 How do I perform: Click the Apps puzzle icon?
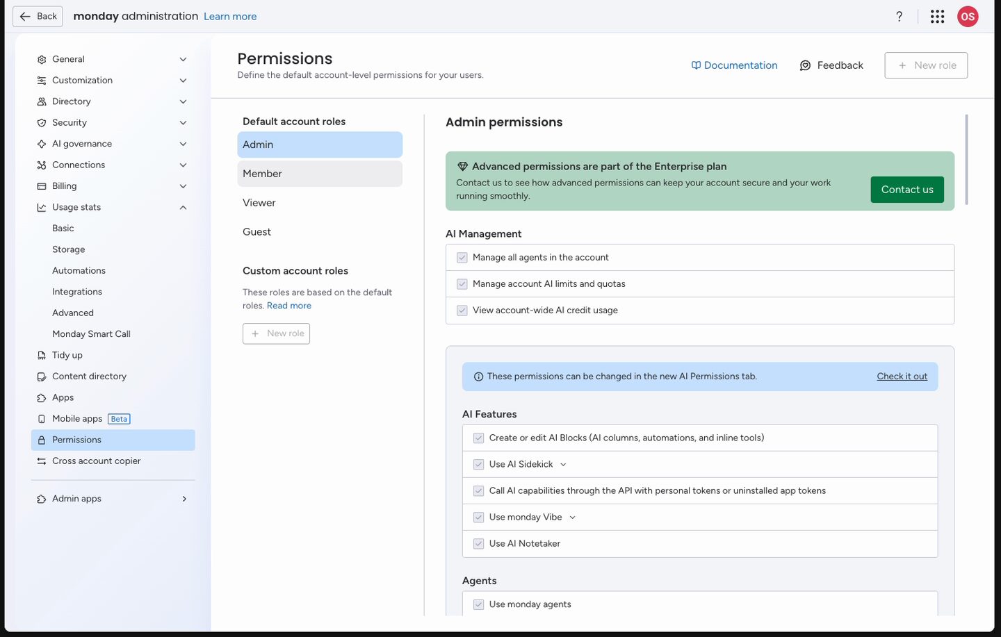click(x=42, y=398)
